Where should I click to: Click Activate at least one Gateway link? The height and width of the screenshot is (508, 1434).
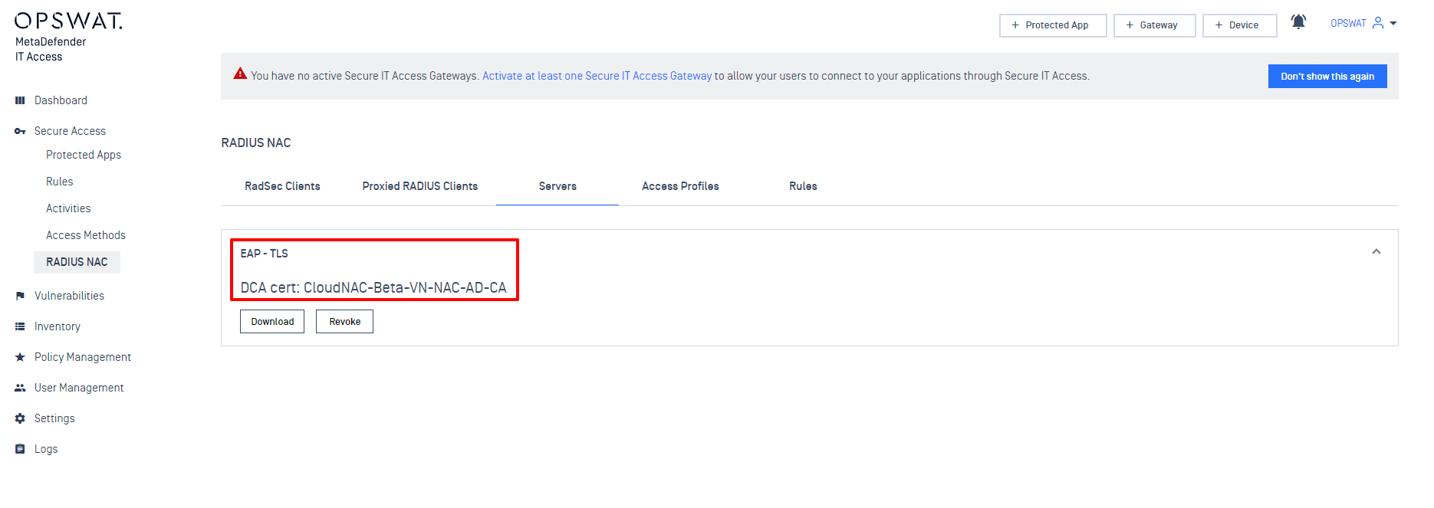click(x=597, y=76)
